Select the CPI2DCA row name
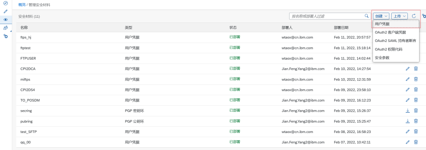 [x=28, y=69]
